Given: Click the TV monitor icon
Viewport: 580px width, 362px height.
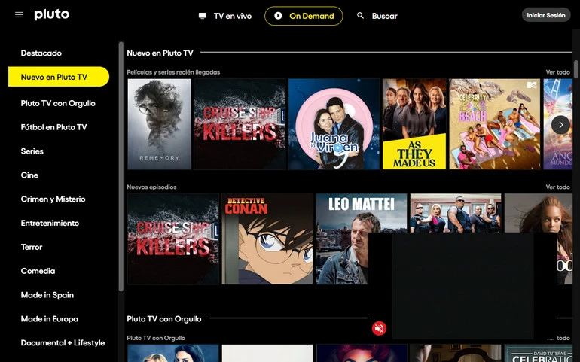Looking at the screenshot, I should [x=203, y=16].
